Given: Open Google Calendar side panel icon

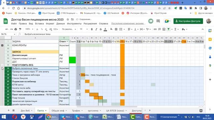Looking at the screenshot, I should point(210,31).
